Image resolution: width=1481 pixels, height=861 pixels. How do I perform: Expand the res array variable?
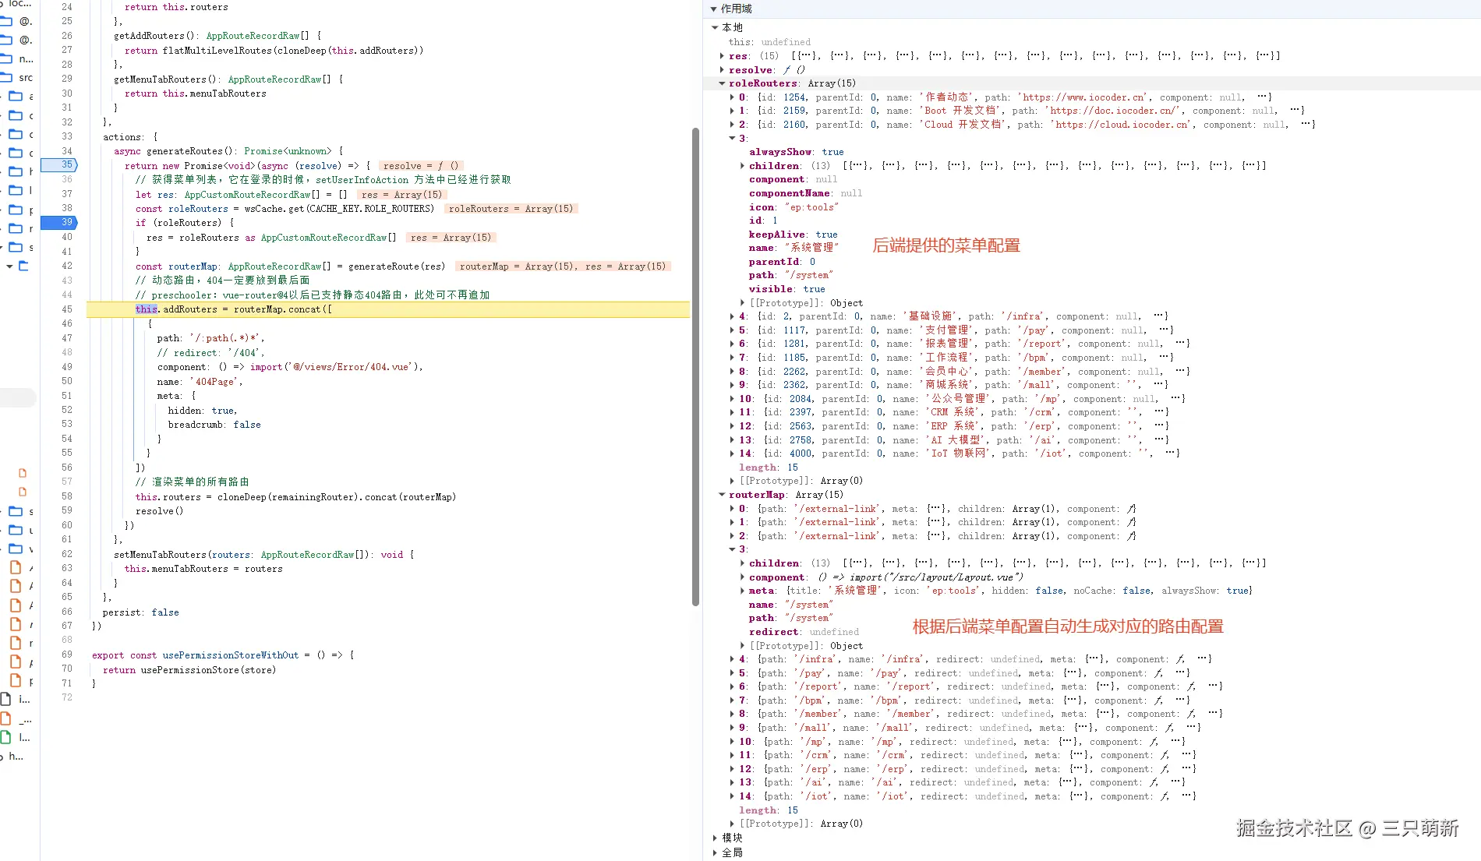722,56
